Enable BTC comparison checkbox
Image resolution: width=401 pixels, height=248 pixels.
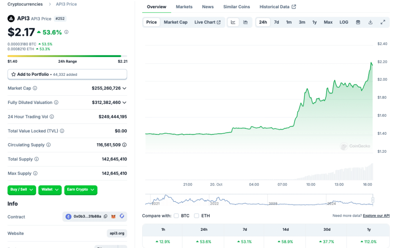(176, 216)
